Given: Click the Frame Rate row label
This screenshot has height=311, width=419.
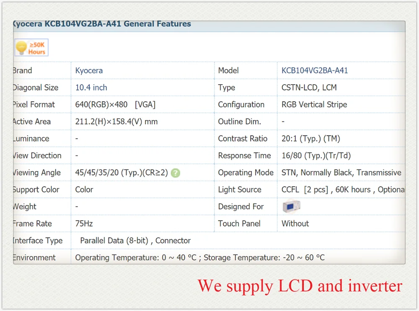Looking at the screenshot, I should click(x=32, y=224).
